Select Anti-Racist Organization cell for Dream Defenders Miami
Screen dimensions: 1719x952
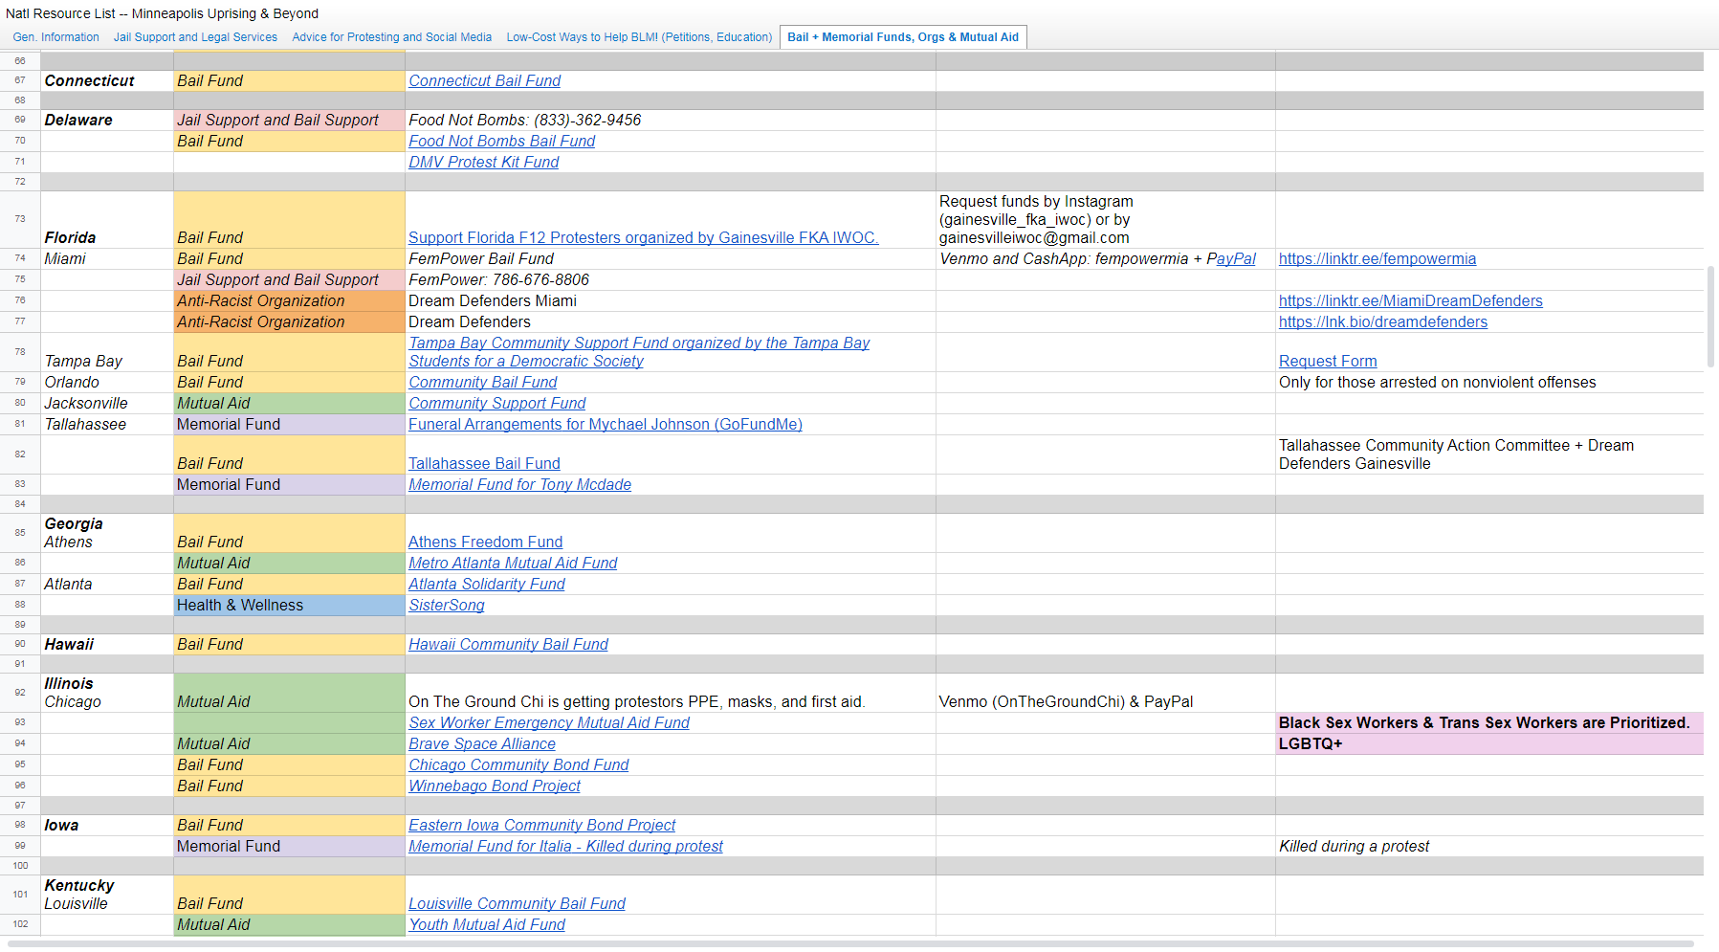coord(290,301)
